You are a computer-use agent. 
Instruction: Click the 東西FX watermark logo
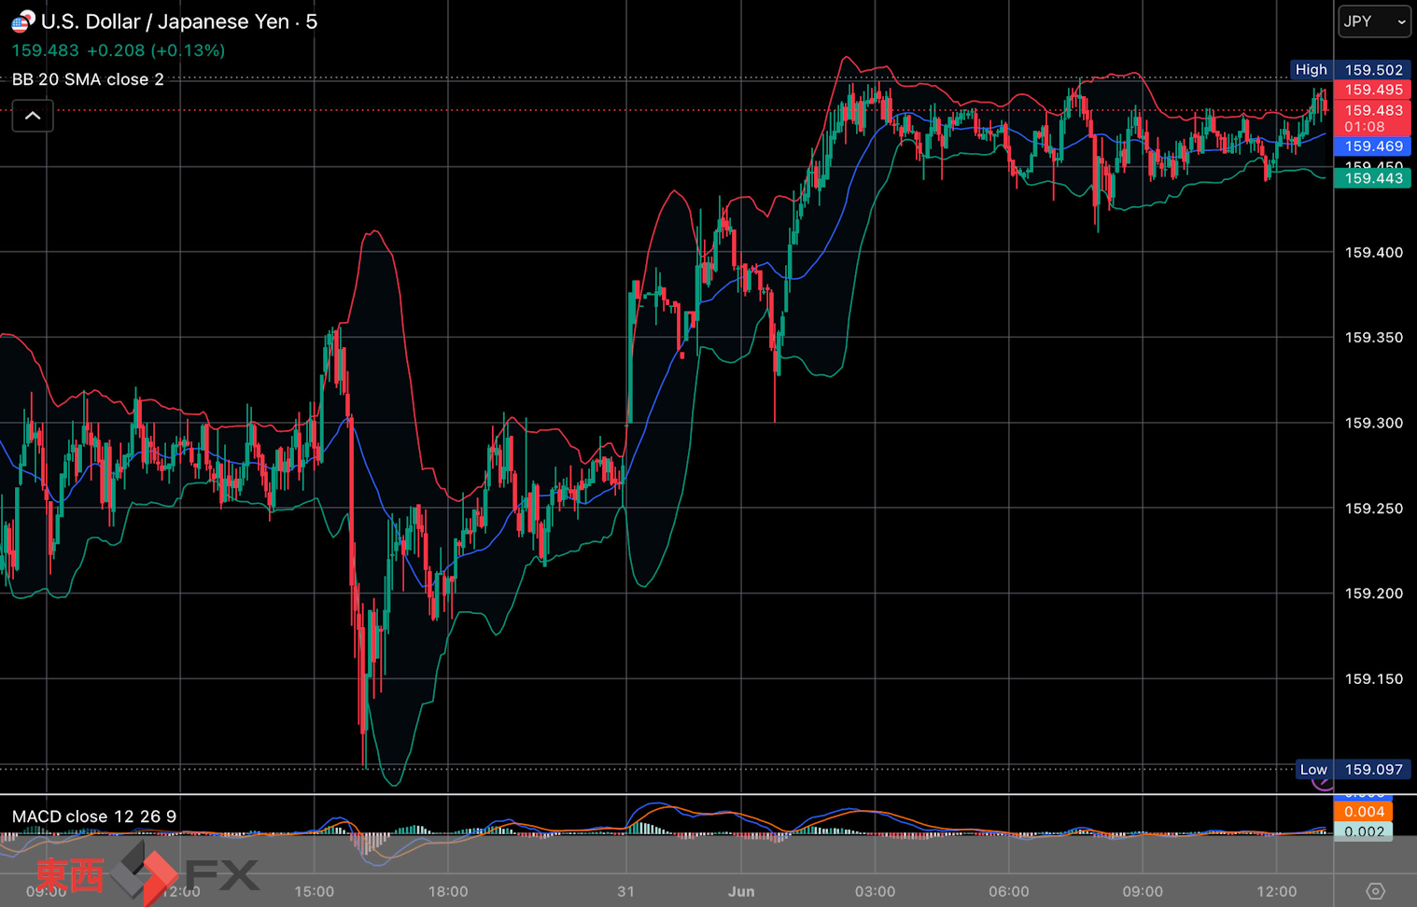(x=147, y=874)
